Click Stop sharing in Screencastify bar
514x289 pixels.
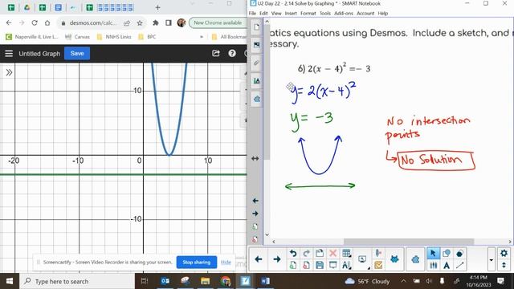tap(196, 263)
